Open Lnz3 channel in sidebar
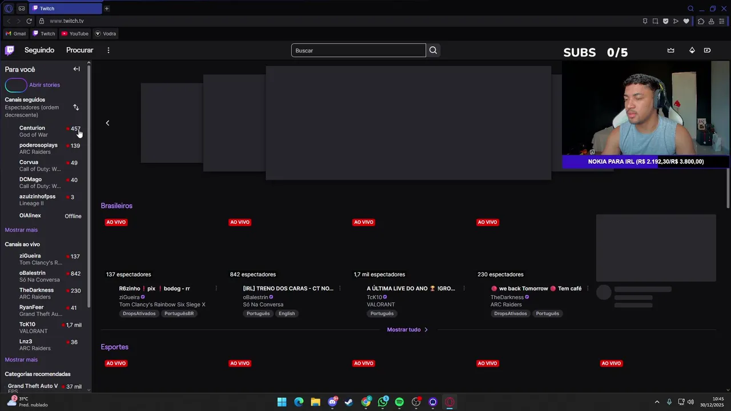The width and height of the screenshot is (731, 411). 45,345
